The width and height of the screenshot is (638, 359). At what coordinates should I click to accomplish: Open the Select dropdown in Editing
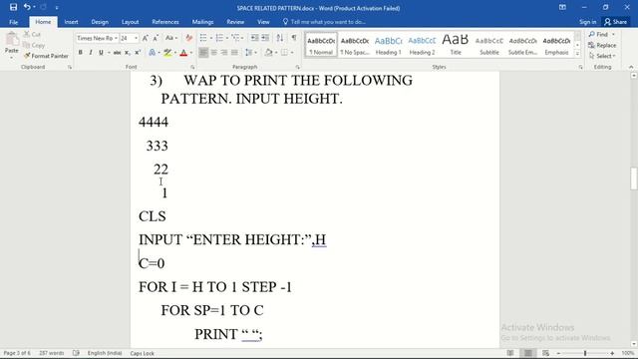[x=602, y=56]
